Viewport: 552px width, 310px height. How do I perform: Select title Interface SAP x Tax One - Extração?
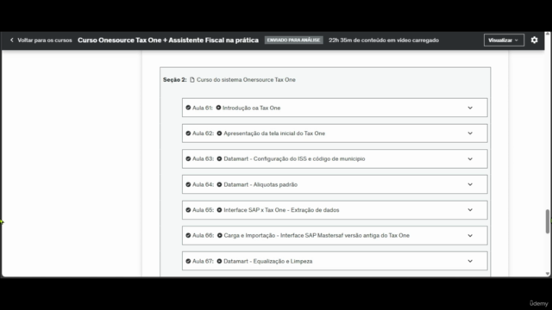[281, 210]
